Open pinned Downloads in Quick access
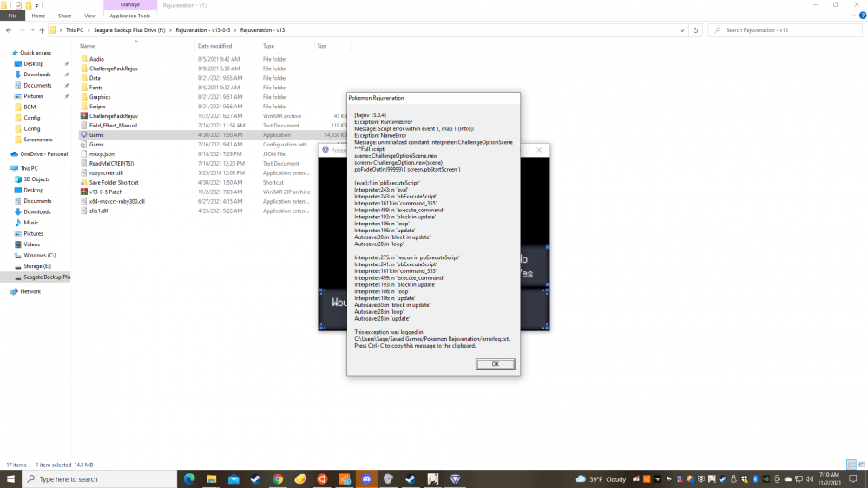This screenshot has width=868, height=488. [37, 74]
